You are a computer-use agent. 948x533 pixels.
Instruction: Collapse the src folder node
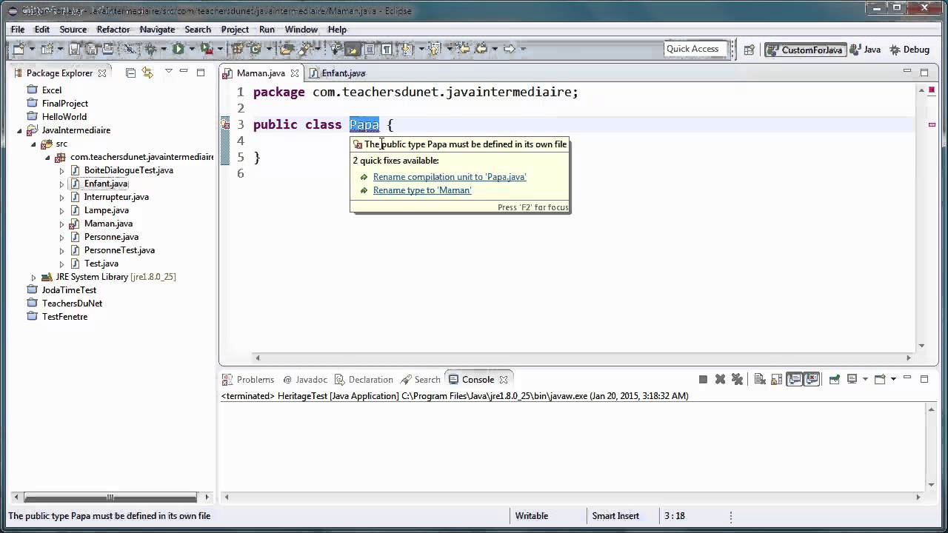tap(34, 144)
